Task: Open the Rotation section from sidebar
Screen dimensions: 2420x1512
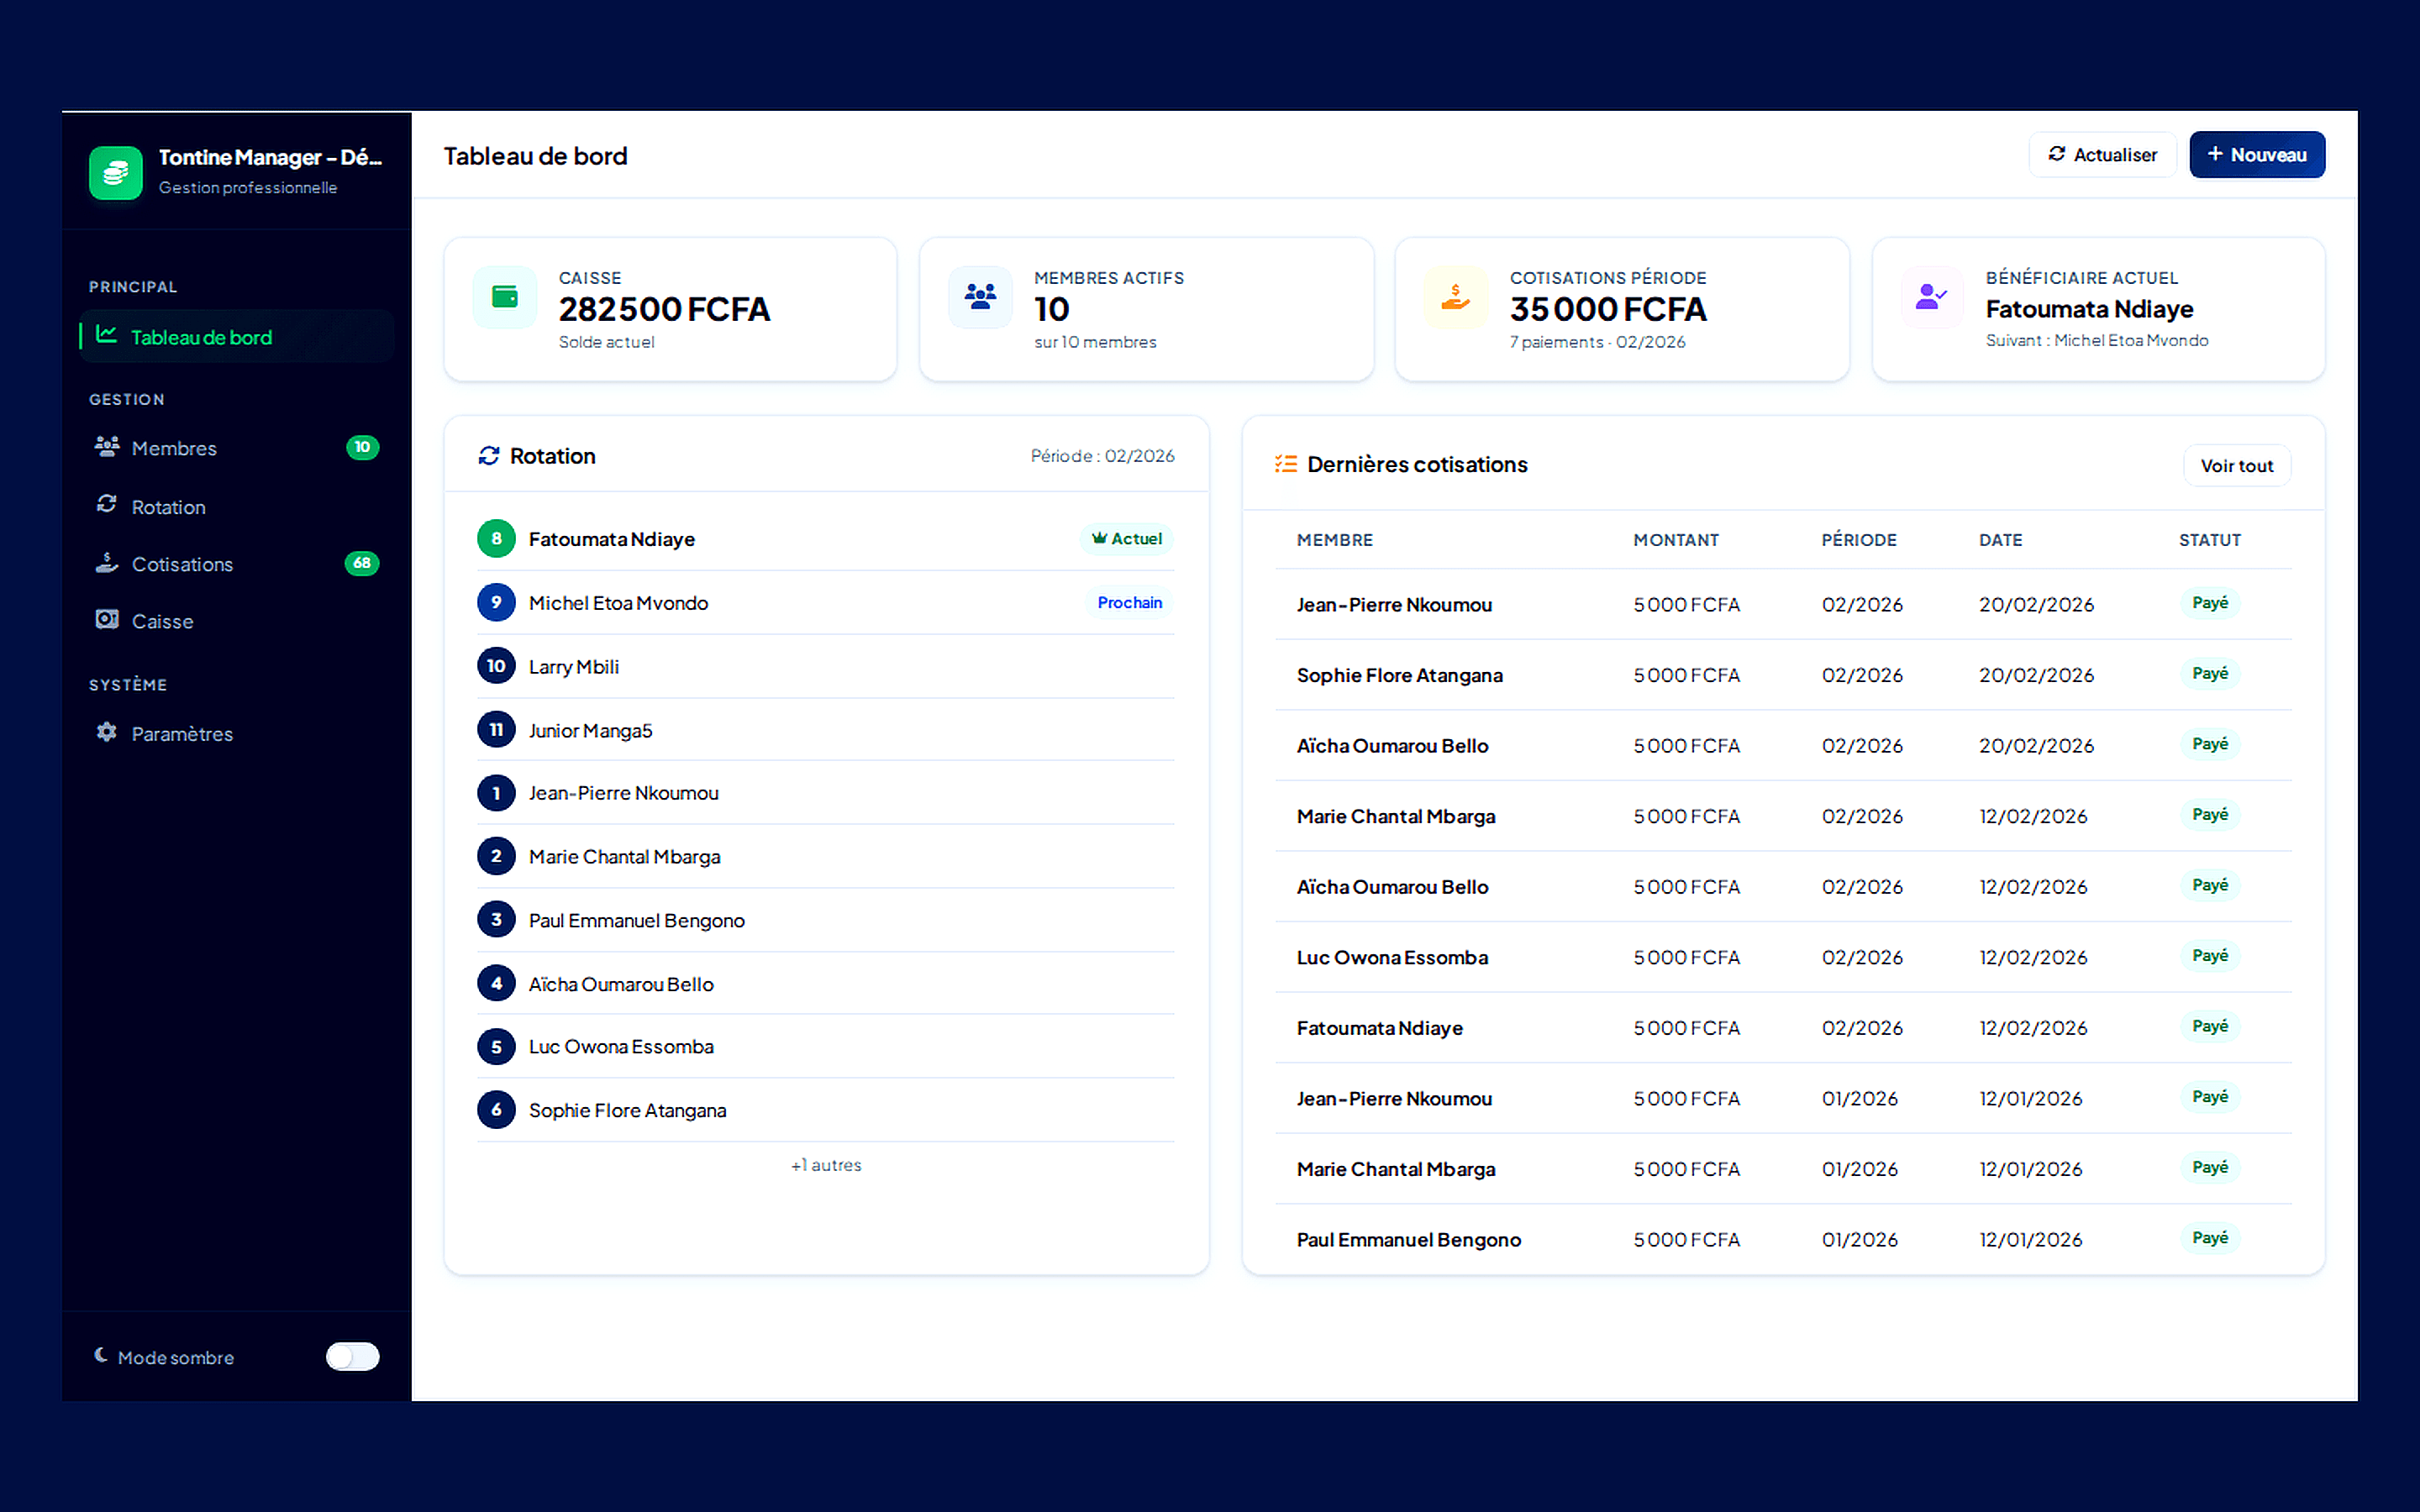Action: [167, 505]
